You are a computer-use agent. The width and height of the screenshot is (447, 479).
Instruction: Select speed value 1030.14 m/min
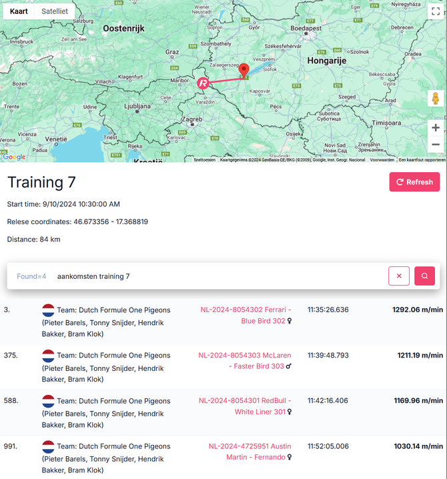coord(418,446)
